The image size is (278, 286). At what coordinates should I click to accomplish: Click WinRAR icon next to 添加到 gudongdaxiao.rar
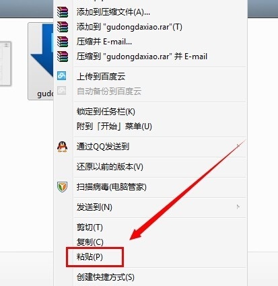(x=63, y=27)
